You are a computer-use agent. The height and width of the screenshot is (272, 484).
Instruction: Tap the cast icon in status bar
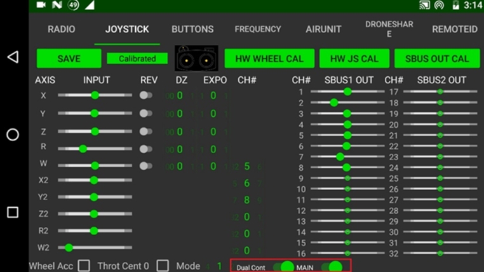[x=424, y=5]
